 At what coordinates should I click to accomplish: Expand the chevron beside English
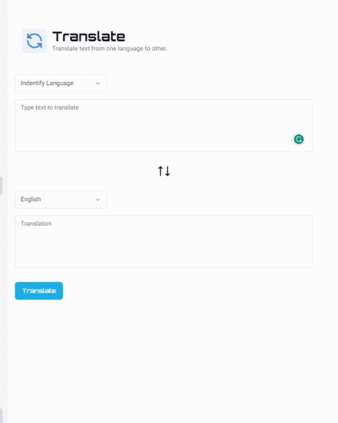coord(98,199)
